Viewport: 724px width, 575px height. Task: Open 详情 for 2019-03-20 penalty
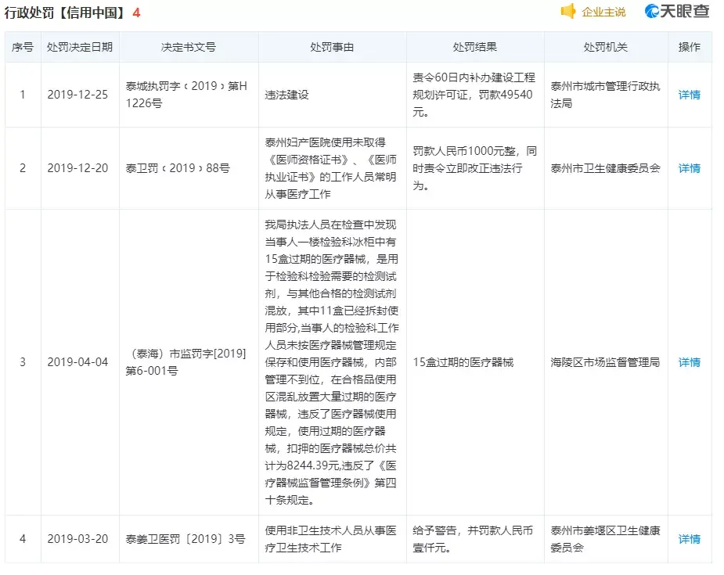(x=690, y=539)
